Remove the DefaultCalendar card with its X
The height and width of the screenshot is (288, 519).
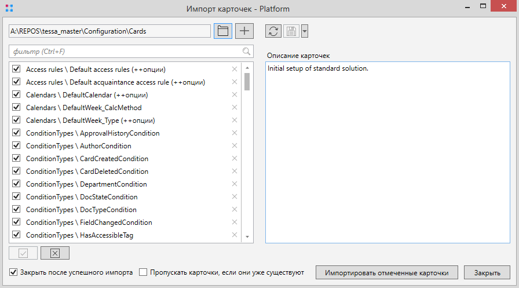click(235, 95)
